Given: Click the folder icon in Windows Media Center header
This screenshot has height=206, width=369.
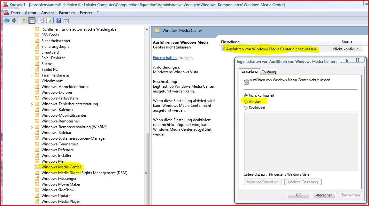Looking at the screenshot, I should point(157,31).
